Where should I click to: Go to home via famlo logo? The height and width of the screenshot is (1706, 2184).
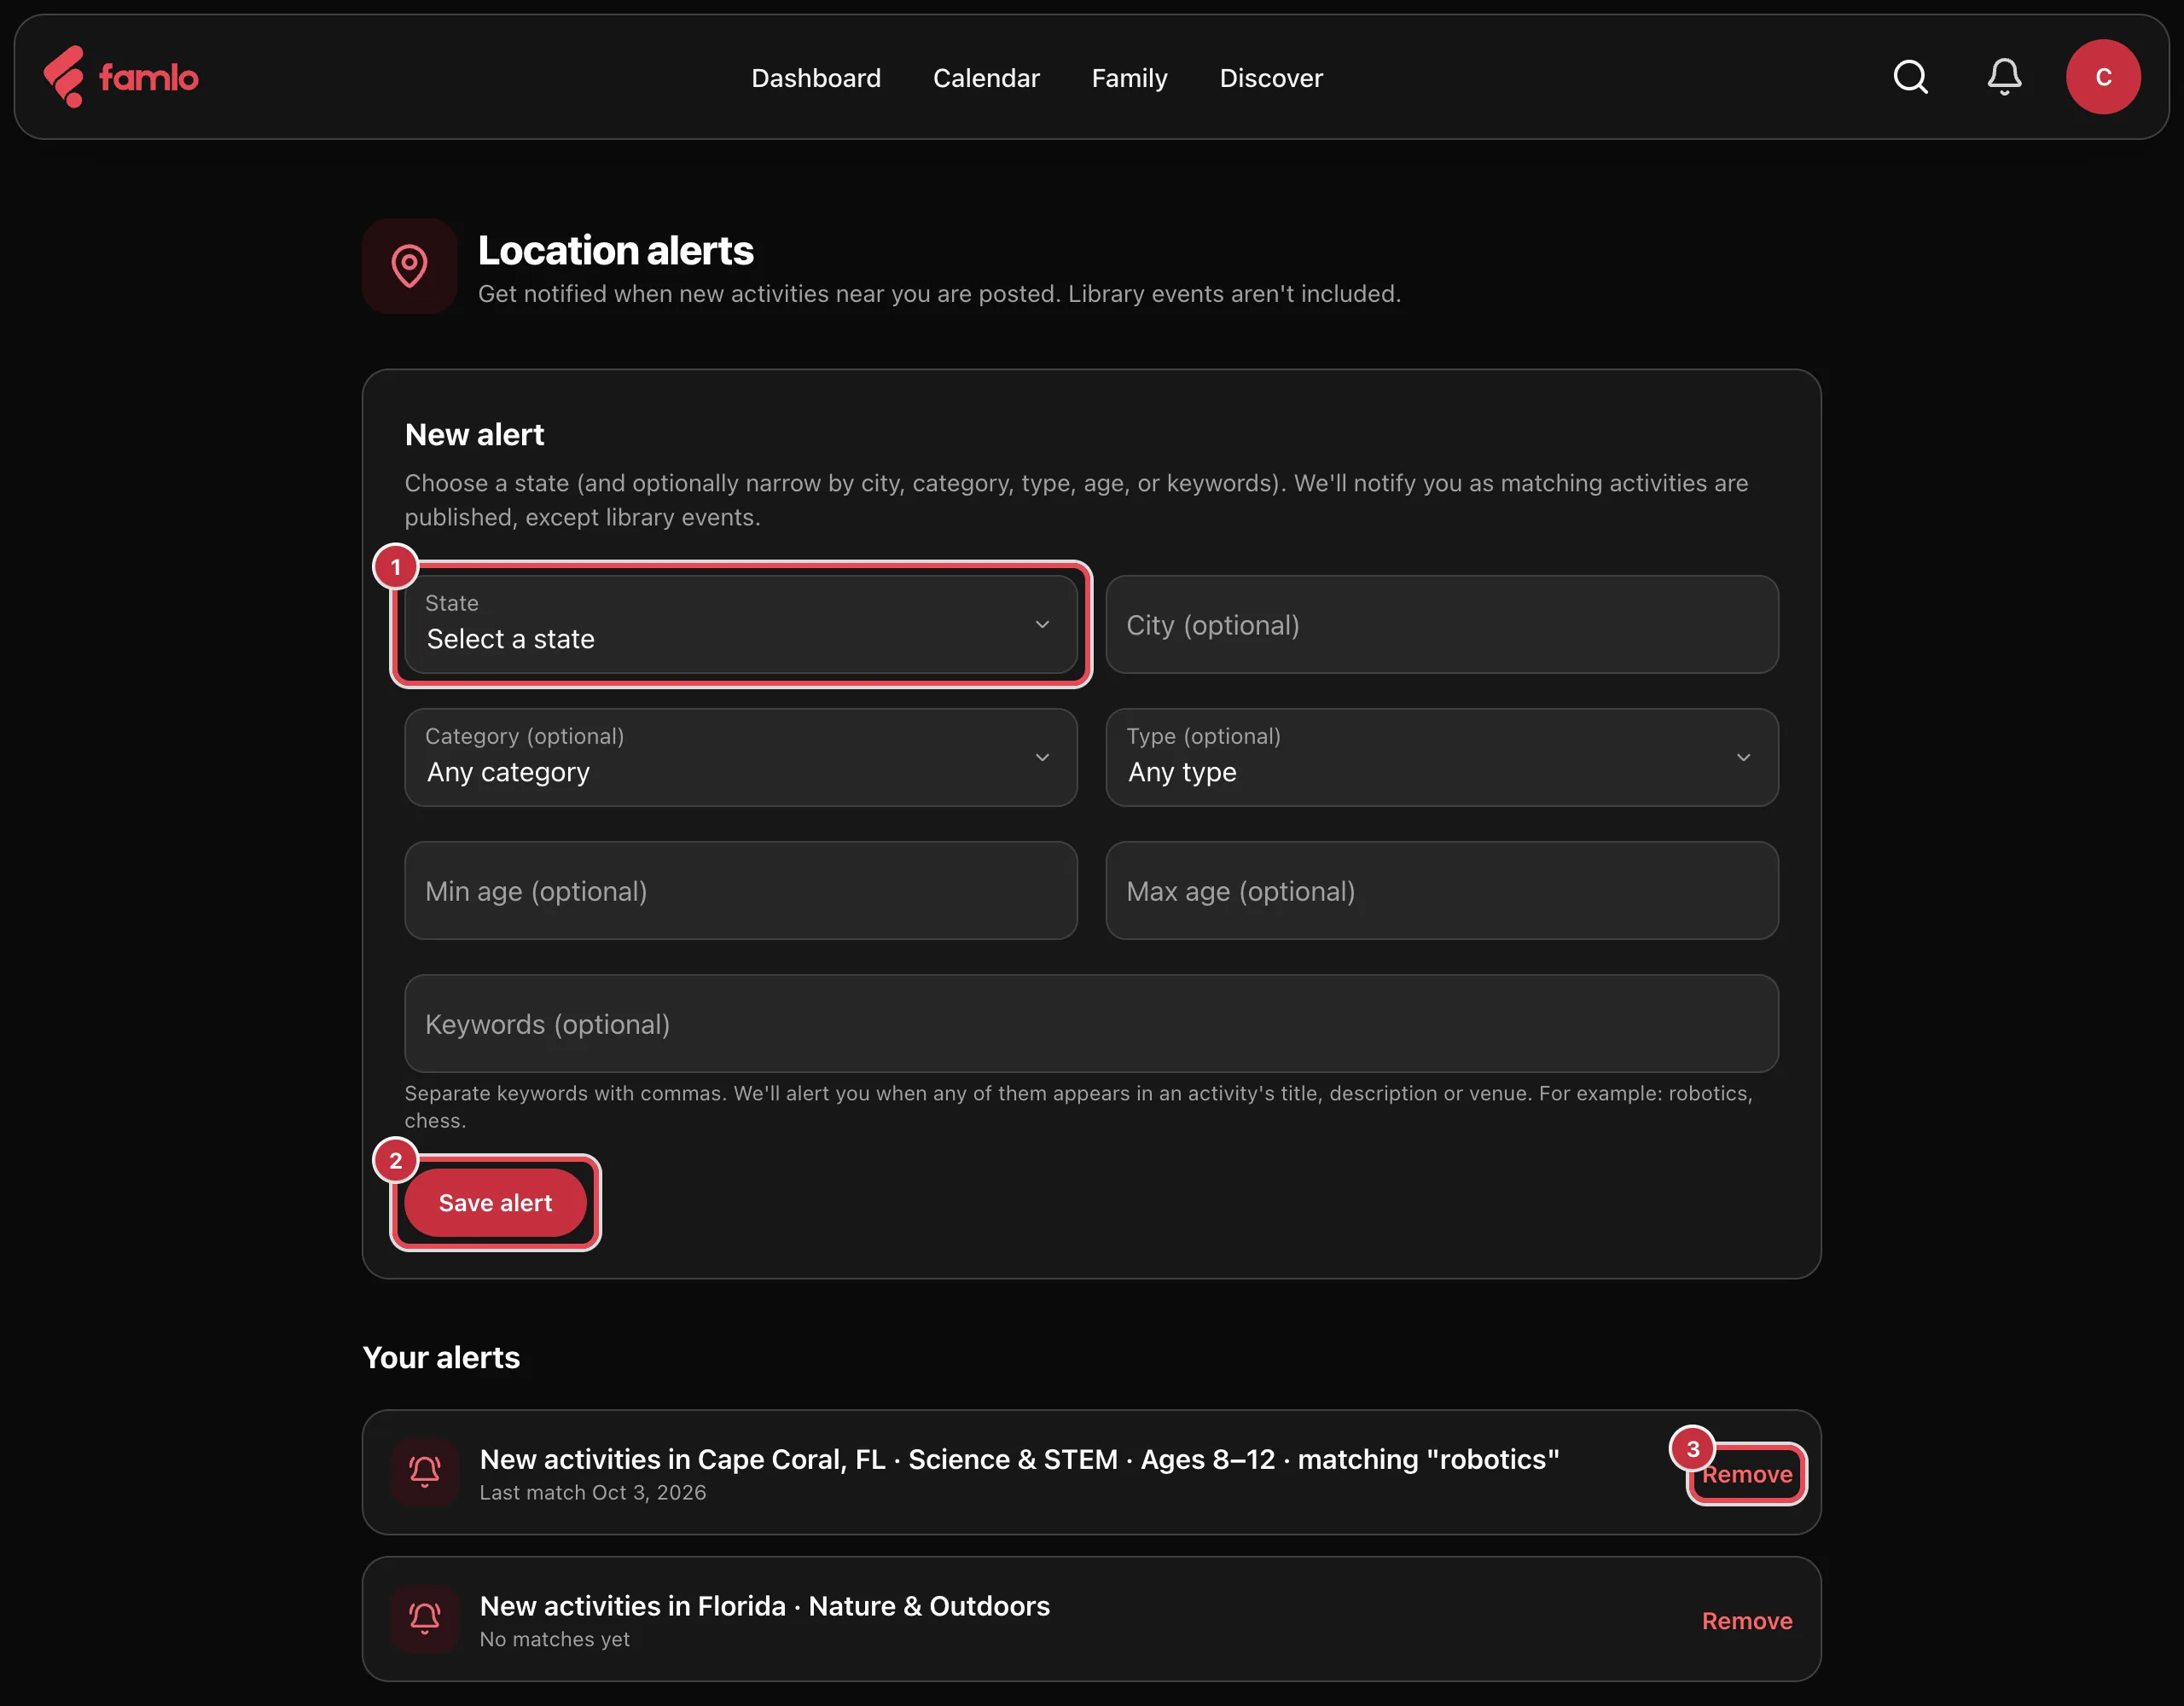tap(121, 77)
